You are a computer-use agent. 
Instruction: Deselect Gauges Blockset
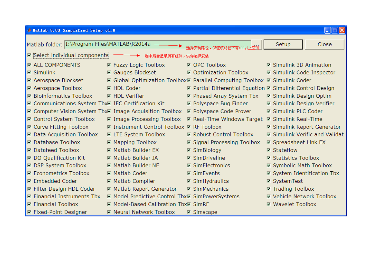pyautogui.click(x=109, y=72)
